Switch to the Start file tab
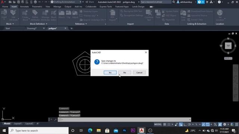The height and width of the screenshot is (134, 239). (x=7, y=28)
